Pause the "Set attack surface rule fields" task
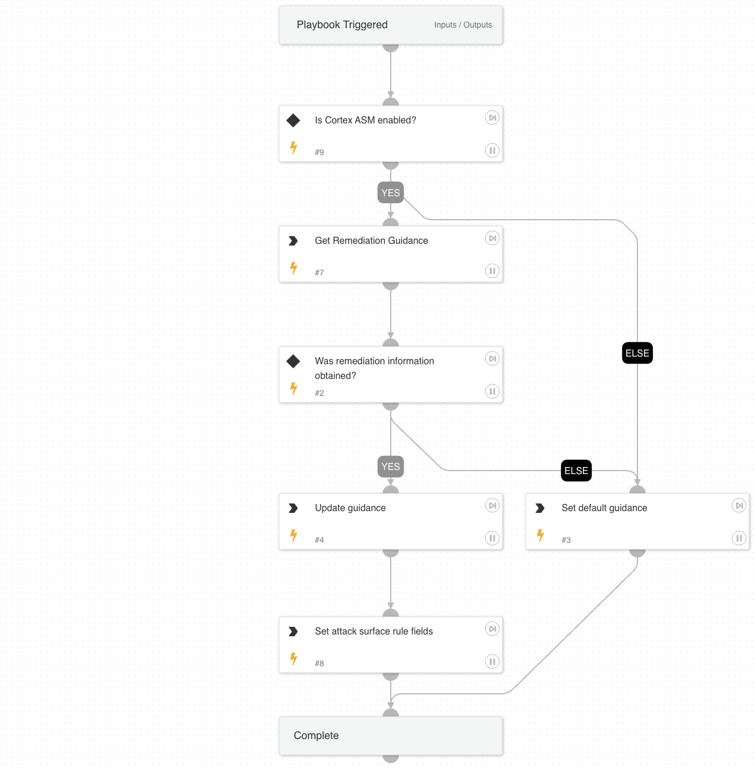755x769 pixels. [492, 661]
